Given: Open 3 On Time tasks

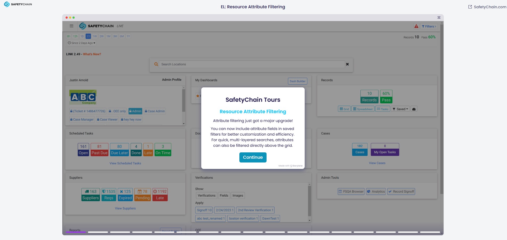Looking at the screenshot, I should [163, 150].
